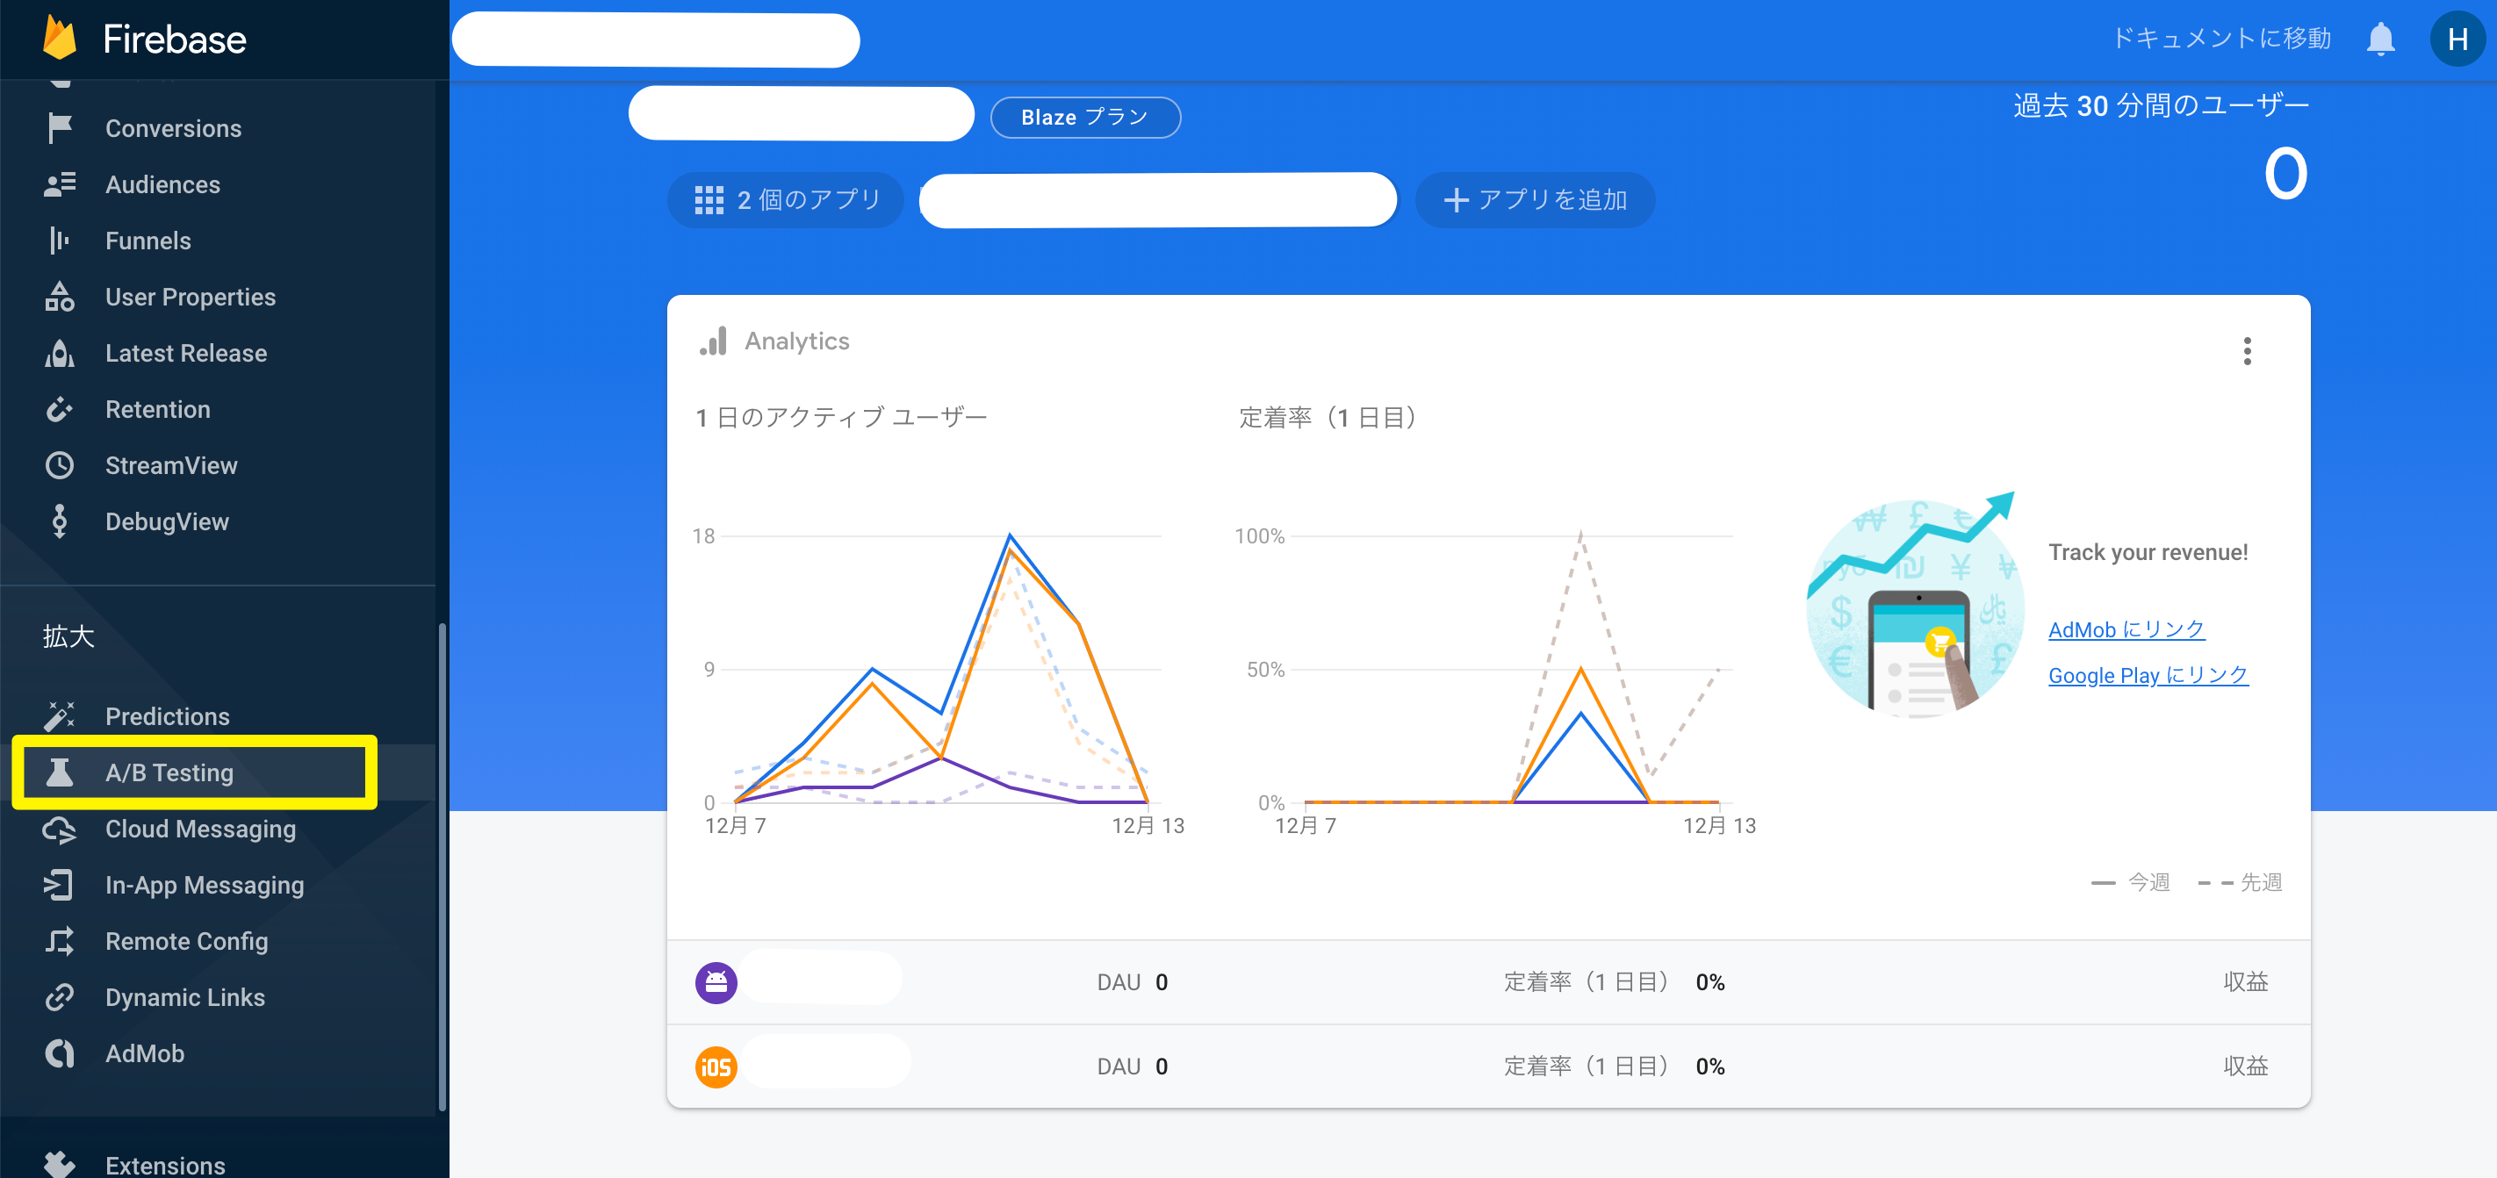Expand the 2個のアプリ selector

pyautogui.click(x=785, y=199)
